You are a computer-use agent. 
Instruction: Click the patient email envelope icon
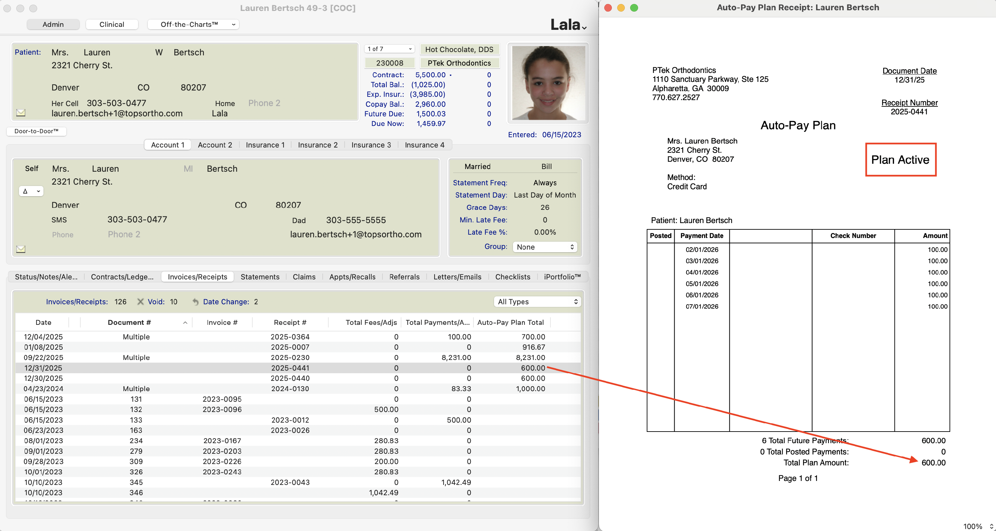pos(21,113)
